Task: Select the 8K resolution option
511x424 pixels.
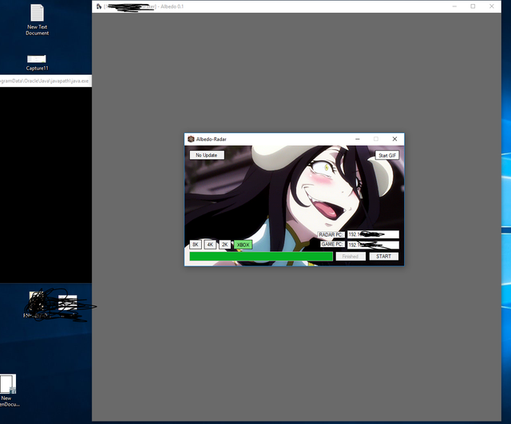Action: coord(196,245)
